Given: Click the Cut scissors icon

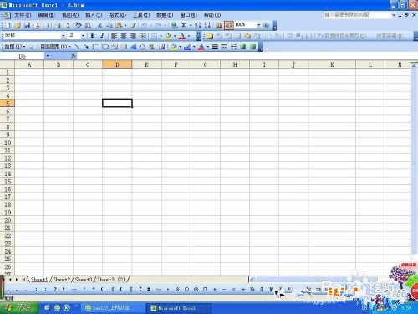Looking at the screenshot, I should (x=99, y=25).
